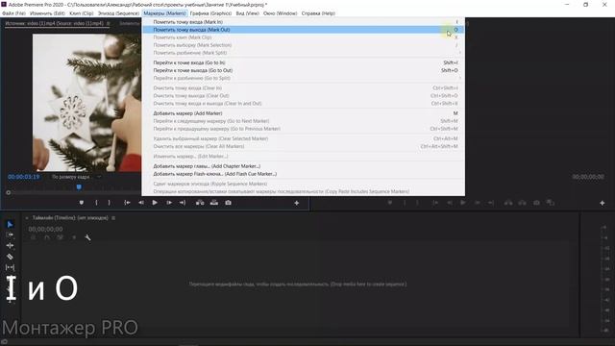The width and height of the screenshot is (615, 346).
Task: Choose Go to In menu entry
Action: (304, 62)
